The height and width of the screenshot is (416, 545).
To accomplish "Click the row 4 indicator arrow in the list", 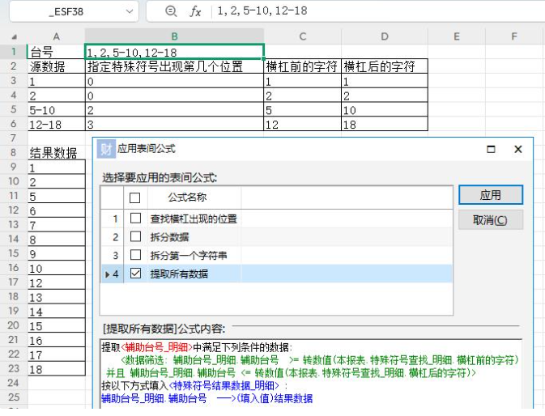I will coord(108,274).
